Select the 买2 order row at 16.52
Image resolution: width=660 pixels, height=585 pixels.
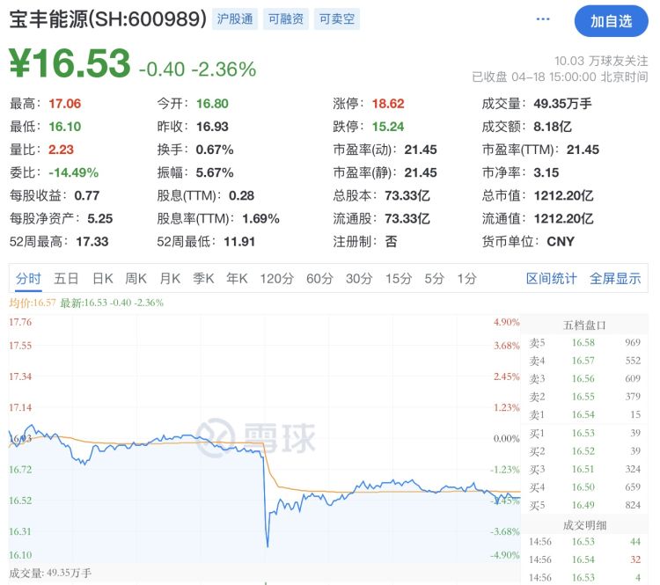[584, 451]
